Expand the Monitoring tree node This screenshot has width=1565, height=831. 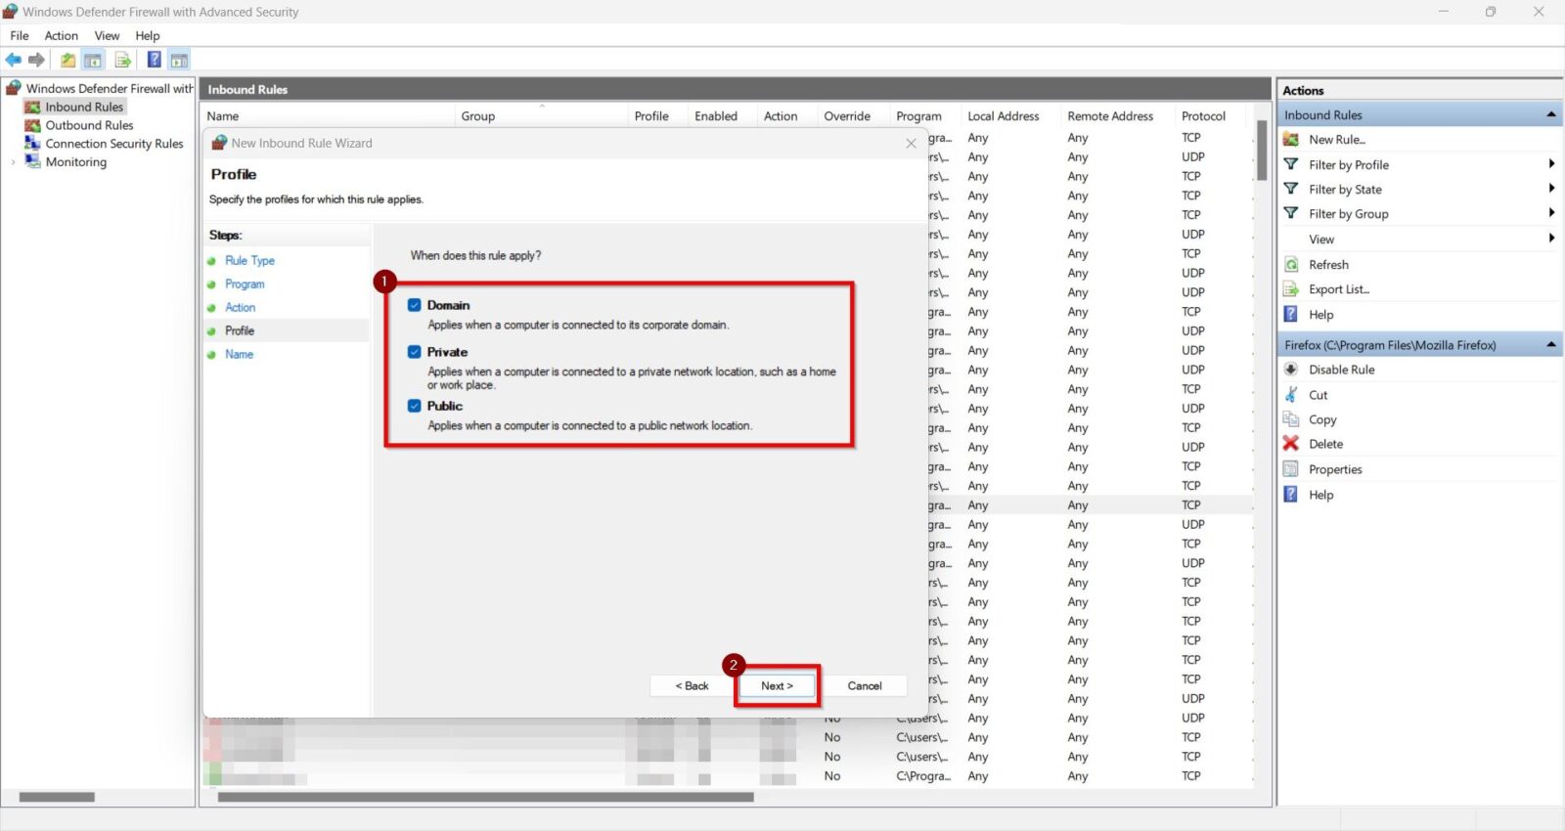tap(13, 162)
